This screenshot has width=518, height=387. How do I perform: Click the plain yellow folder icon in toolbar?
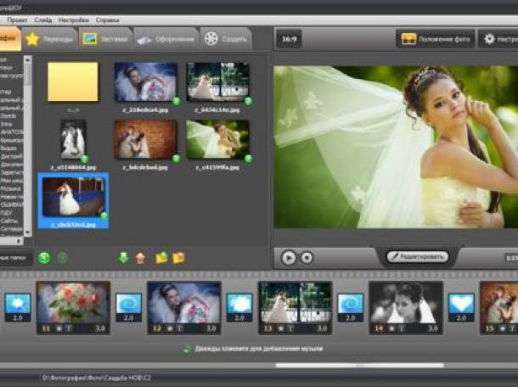point(178,258)
